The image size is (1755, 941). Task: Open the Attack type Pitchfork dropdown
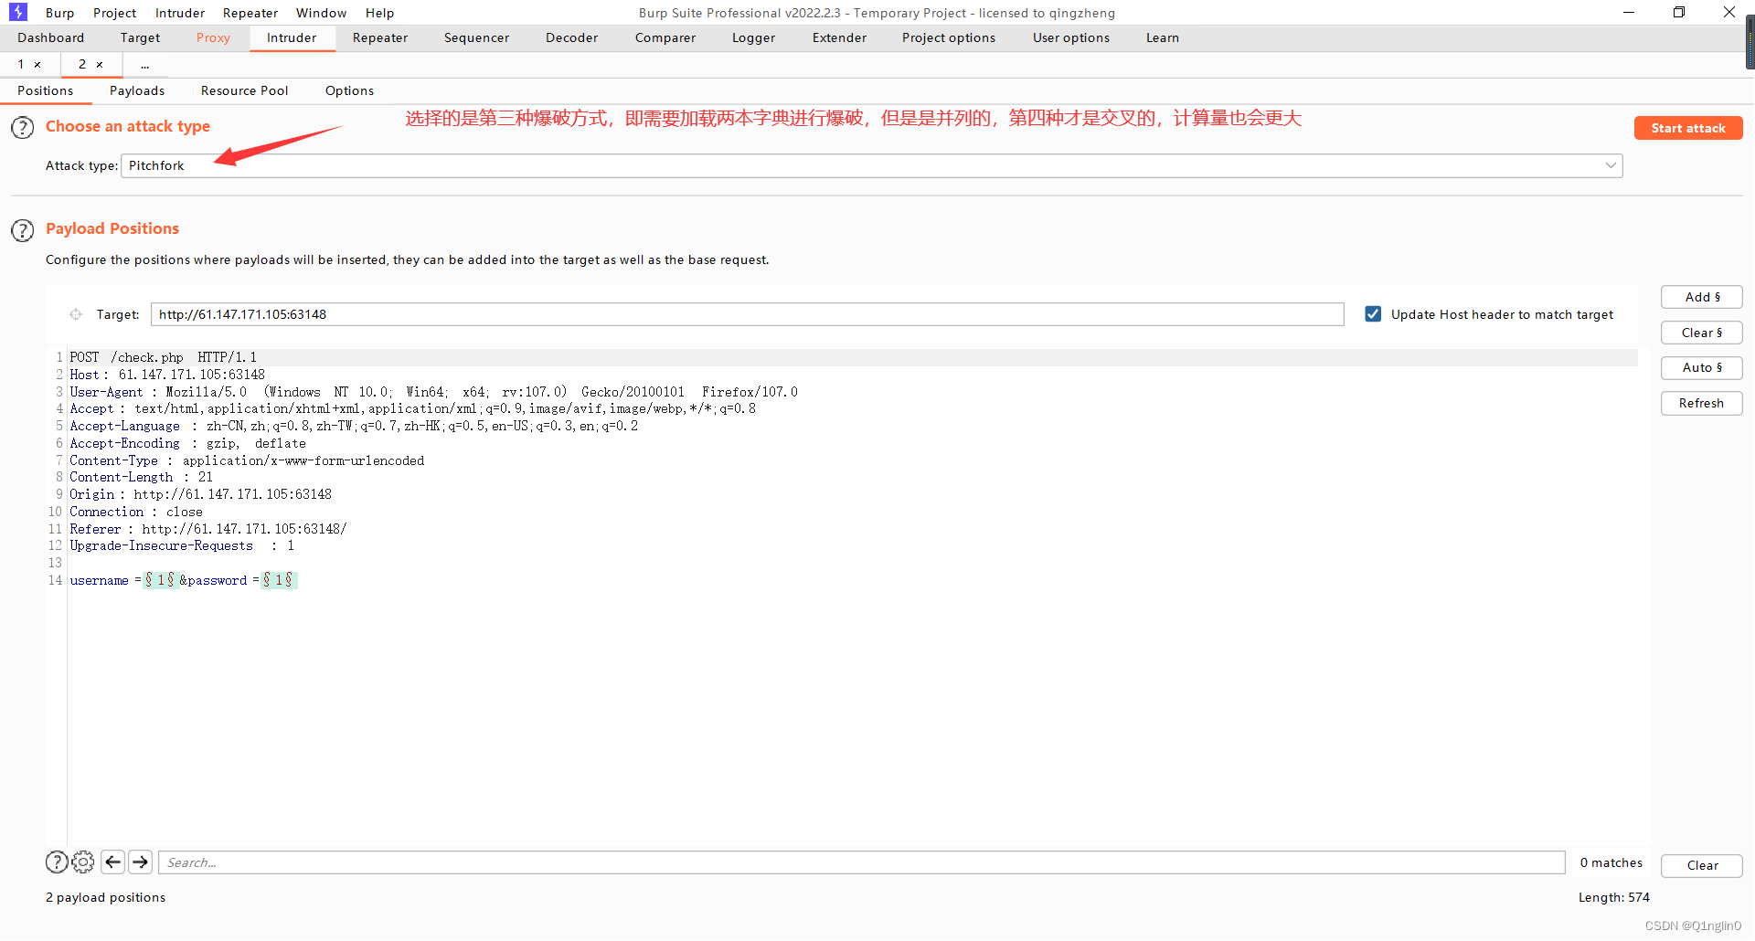coord(871,165)
